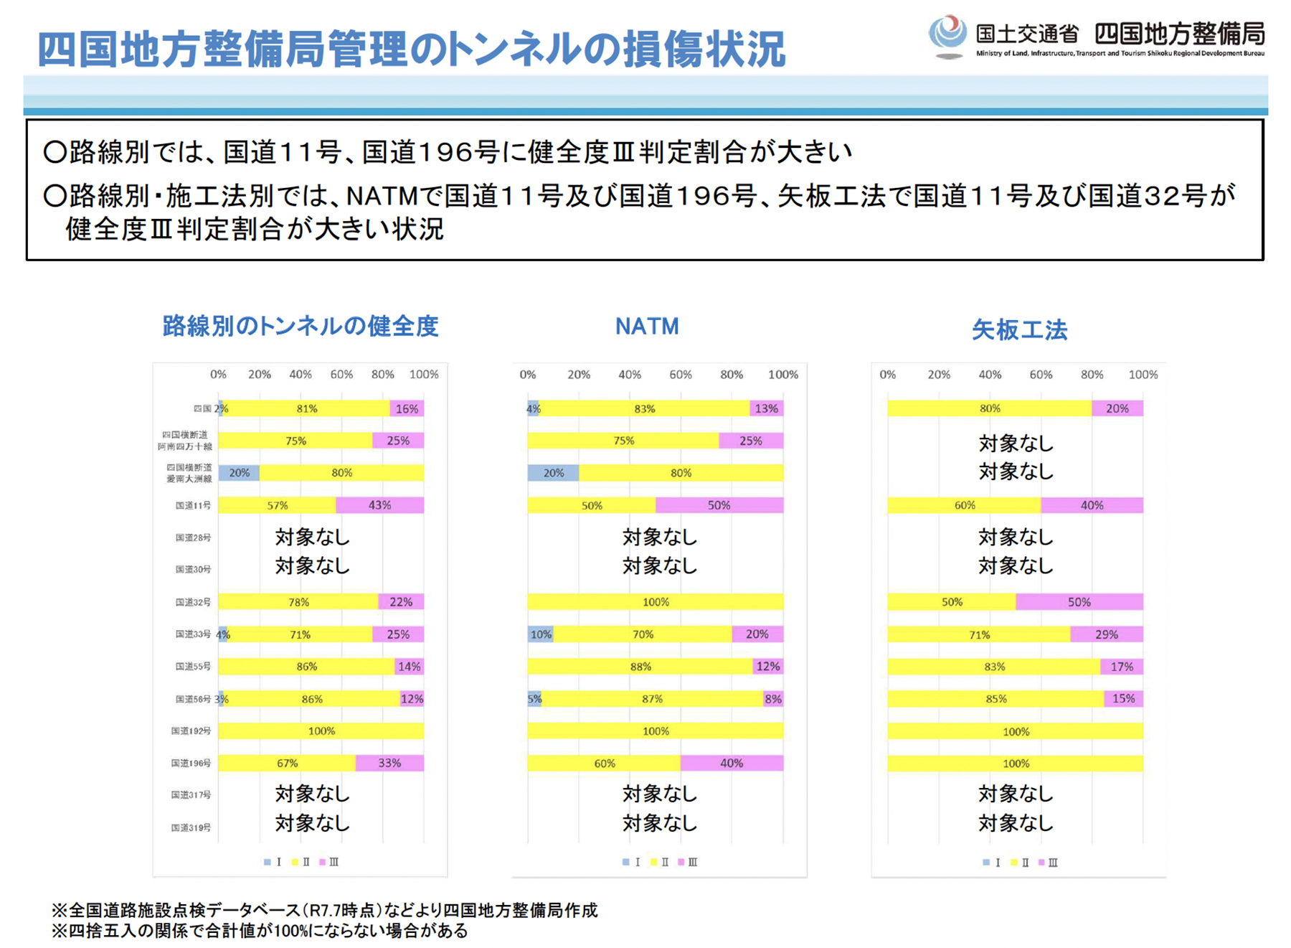The width and height of the screenshot is (1291, 948).
Task: Select the pink 43% segment for 国道11号
Action: [379, 505]
